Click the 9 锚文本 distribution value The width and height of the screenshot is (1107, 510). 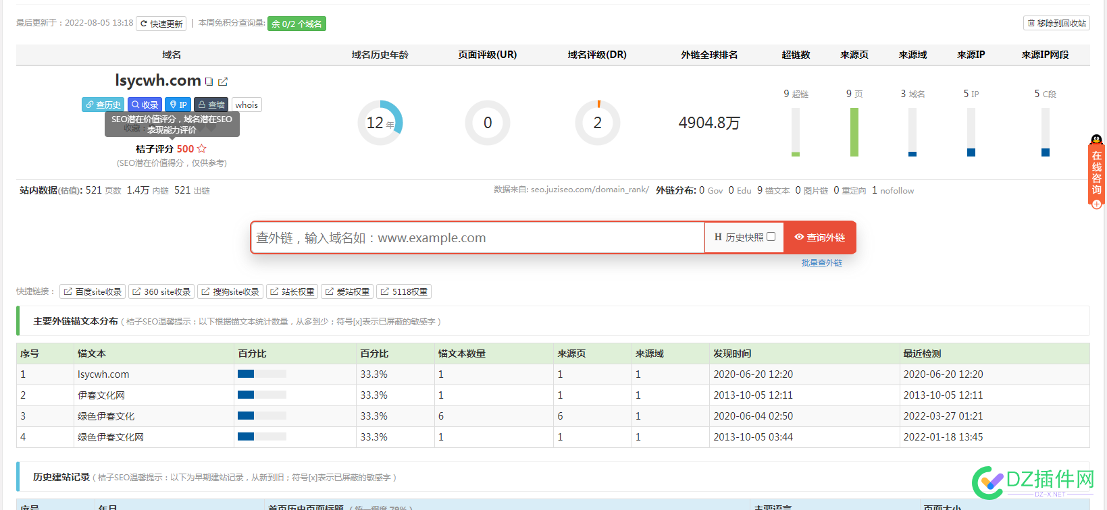[773, 190]
